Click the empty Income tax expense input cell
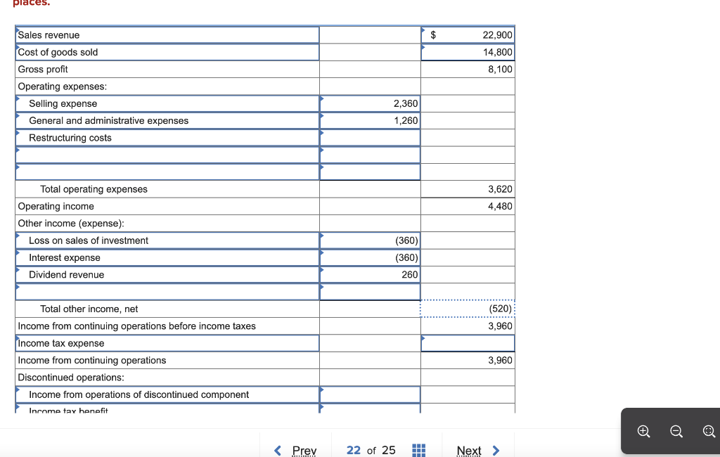This screenshot has width=720, height=457. pos(468,343)
